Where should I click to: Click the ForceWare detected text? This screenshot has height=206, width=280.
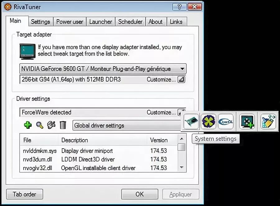point(46,112)
